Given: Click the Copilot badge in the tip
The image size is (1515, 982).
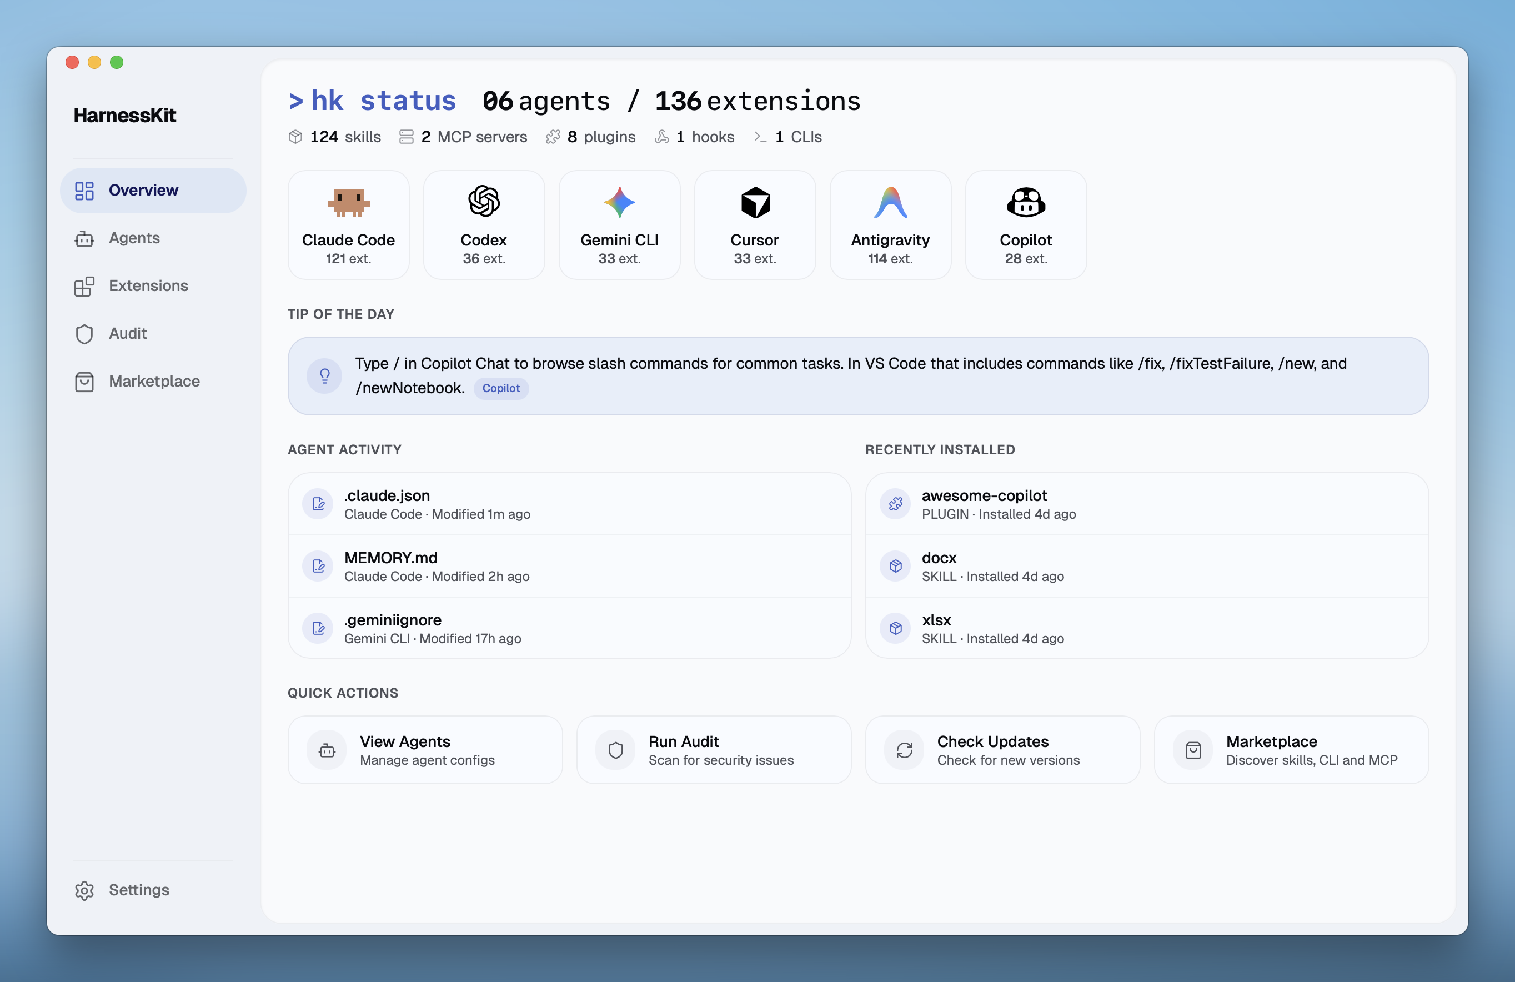Looking at the screenshot, I should tap(500, 388).
